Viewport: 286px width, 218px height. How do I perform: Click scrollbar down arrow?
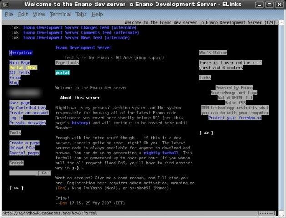tap(281, 213)
